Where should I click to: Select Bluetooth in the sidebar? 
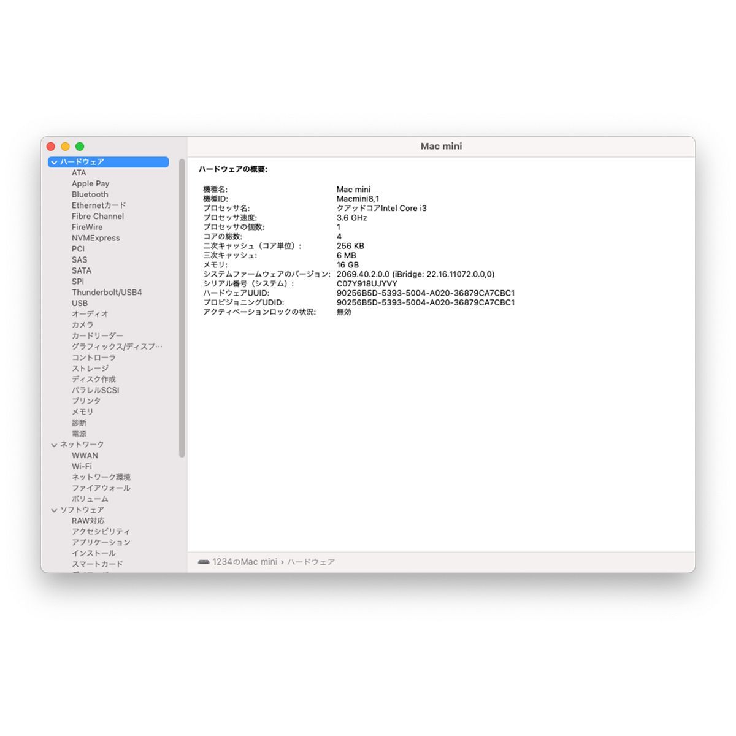[90, 194]
